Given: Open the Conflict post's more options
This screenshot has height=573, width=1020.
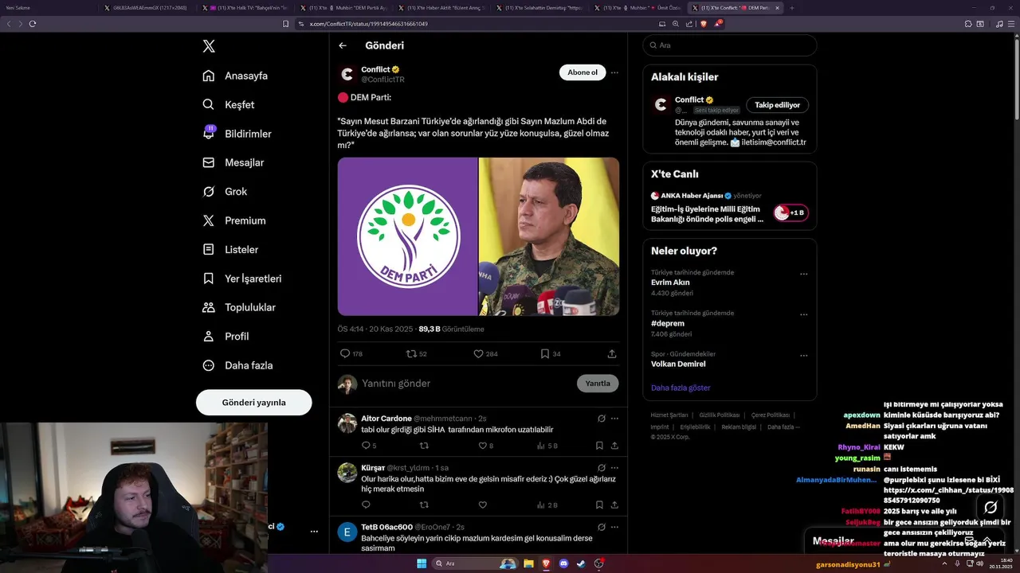Looking at the screenshot, I should pos(614,72).
